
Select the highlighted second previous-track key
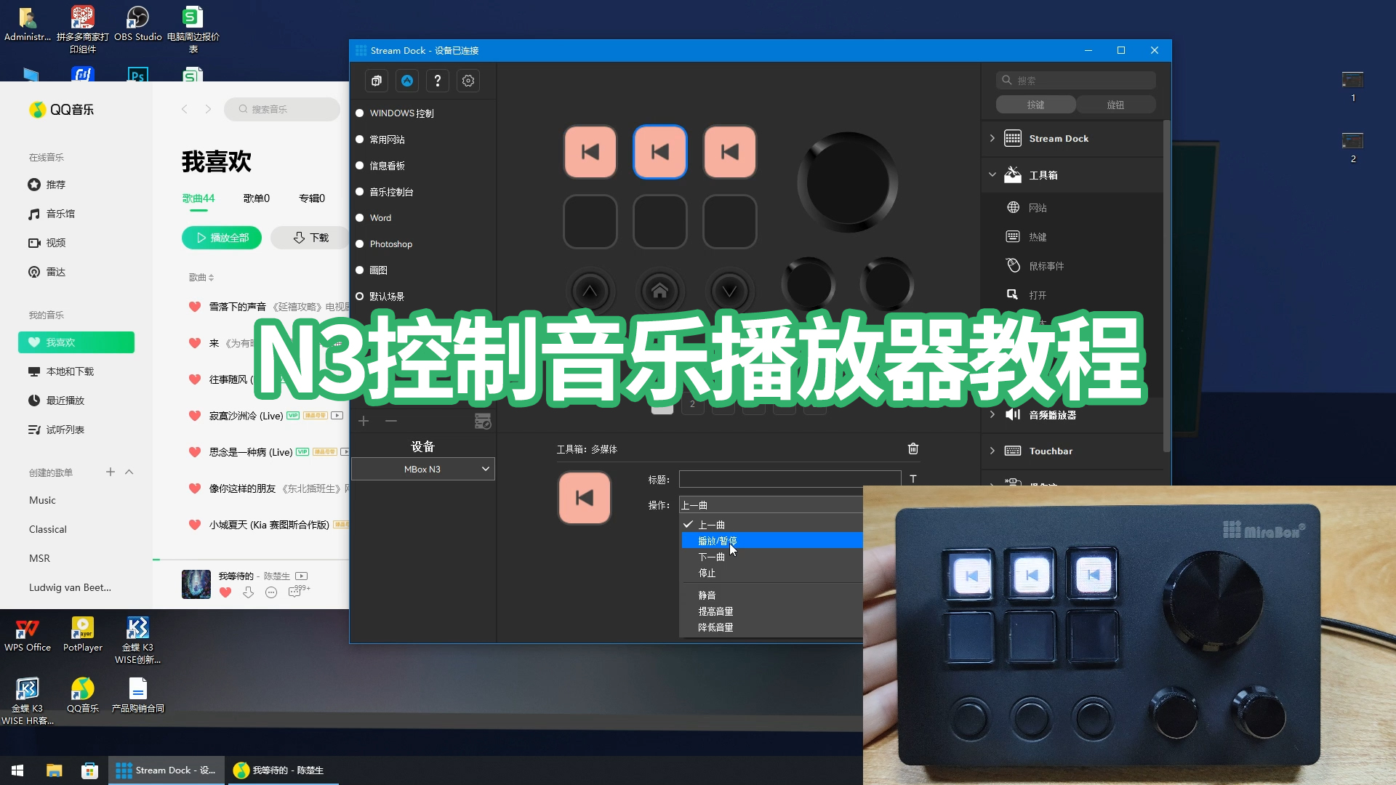659,152
